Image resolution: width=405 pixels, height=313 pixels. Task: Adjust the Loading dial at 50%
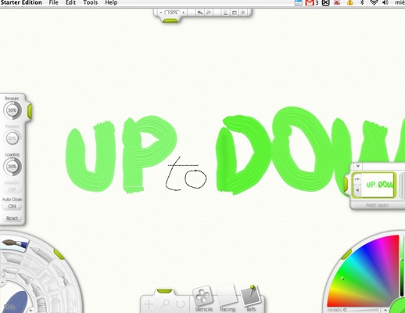point(12,167)
